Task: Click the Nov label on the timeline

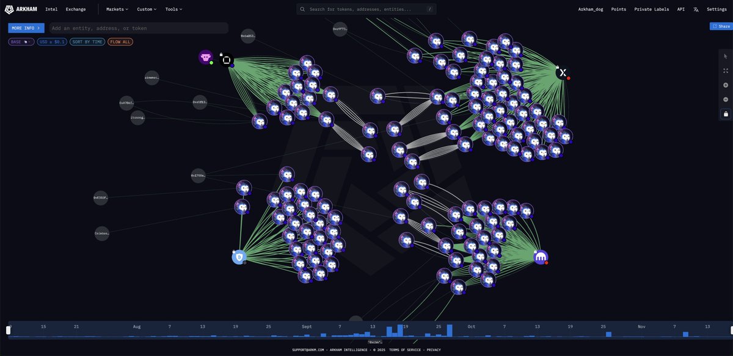Action: tap(641, 327)
